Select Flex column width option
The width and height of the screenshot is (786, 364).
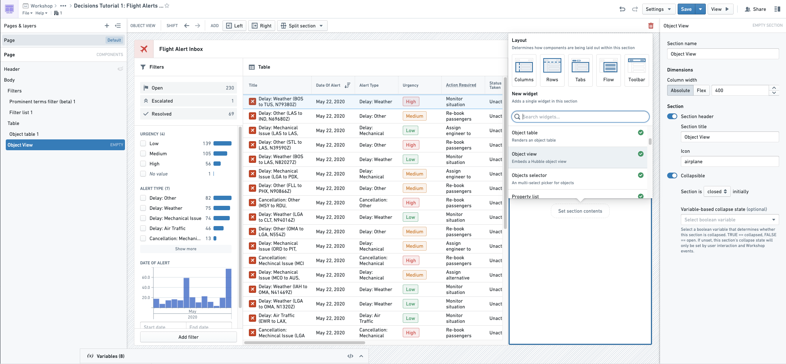pos(701,90)
